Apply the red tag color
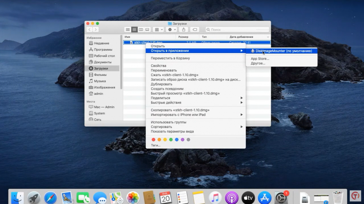Viewport: 364px width, 204px height. 154,140
